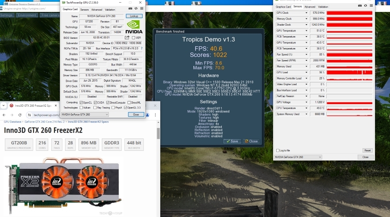The image size is (390, 217).
Task: Click the GPU Load red sensor graph
Action: (x=349, y=72)
